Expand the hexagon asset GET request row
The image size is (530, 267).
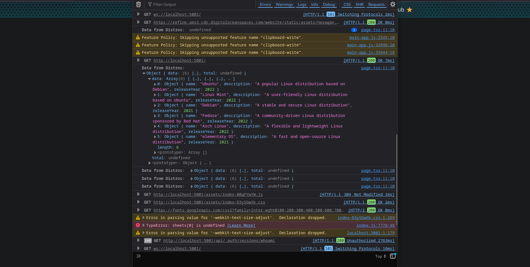coord(138,22)
